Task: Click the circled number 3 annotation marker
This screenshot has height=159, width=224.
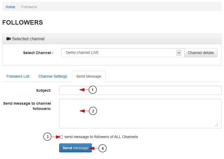Action: pyautogui.click(x=47, y=137)
